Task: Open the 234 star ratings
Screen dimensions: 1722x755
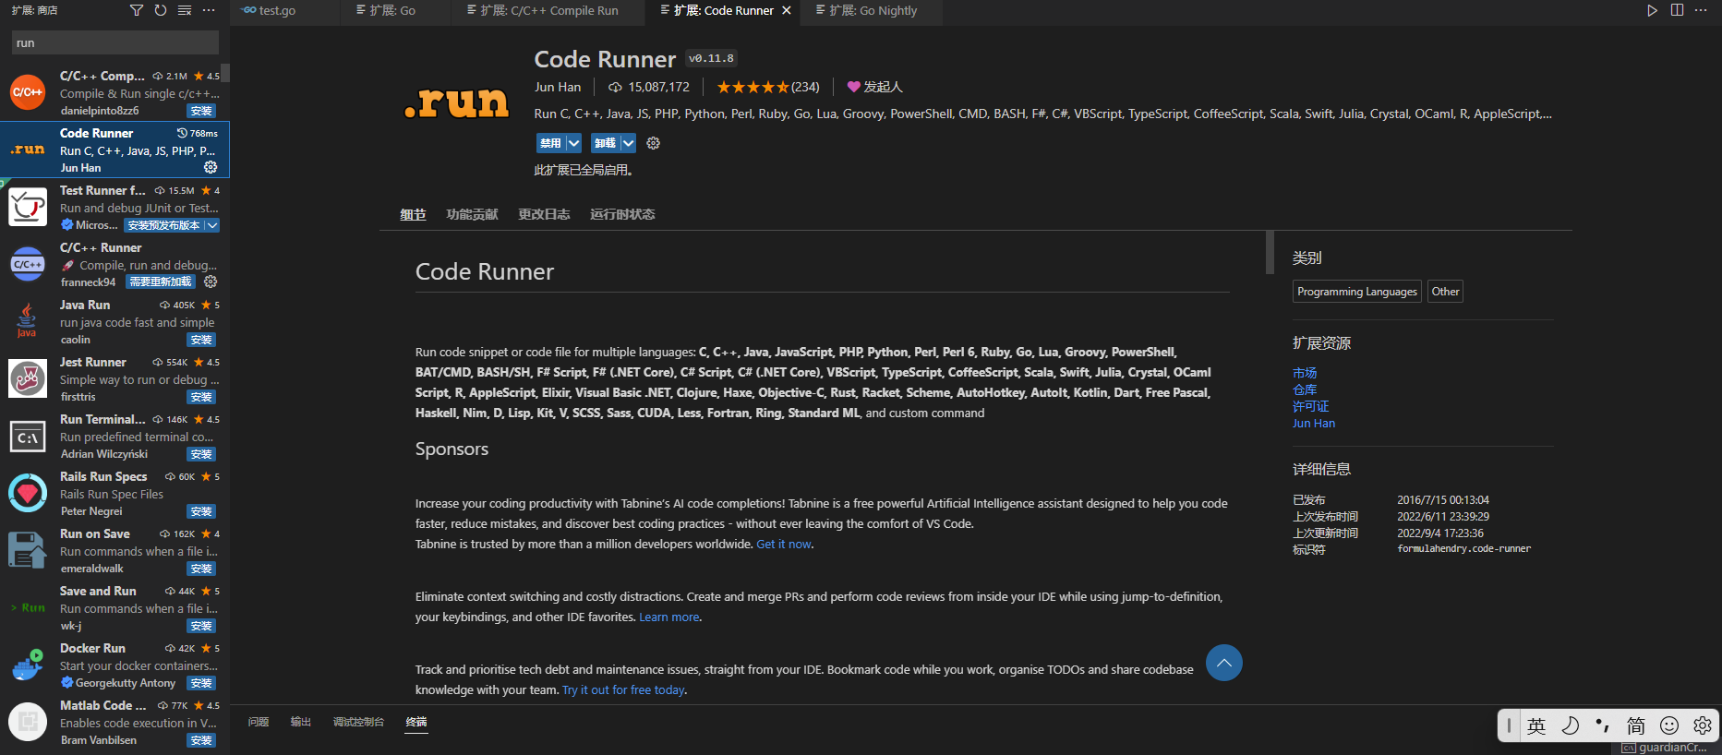Action: [768, 87]
